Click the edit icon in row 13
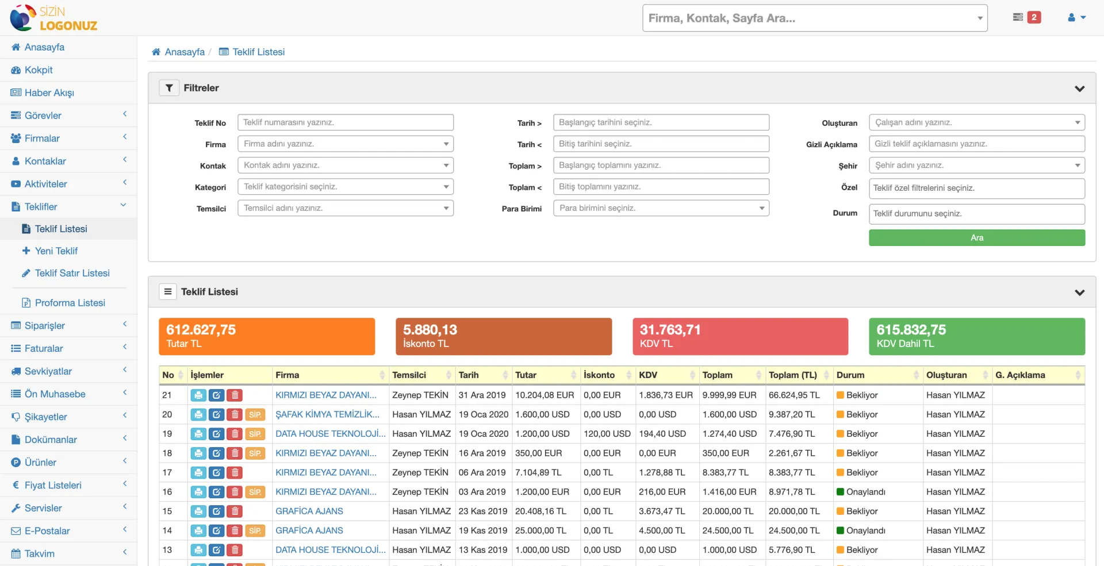The image size is (1104, 566). pyautogui.click(x=216, y=550)
